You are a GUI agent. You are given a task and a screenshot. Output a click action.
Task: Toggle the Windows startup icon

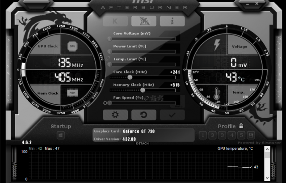(61, 135)
